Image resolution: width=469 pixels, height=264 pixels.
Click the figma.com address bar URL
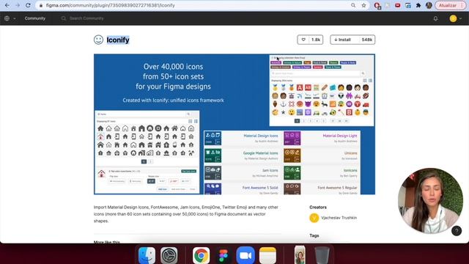pyautogui.click(x=111, y=5)
